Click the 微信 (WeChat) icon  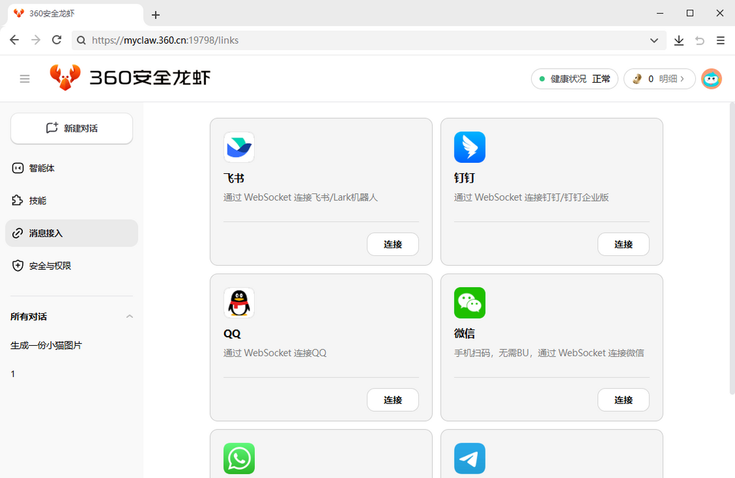click(470, 302)
